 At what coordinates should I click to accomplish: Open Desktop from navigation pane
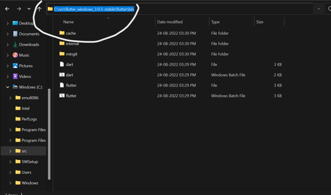tap(26, 23)
